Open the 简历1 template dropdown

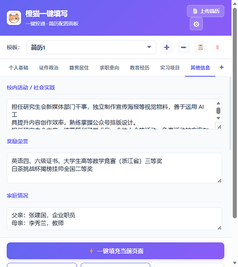pyautogui.click(x=91, y=47)
